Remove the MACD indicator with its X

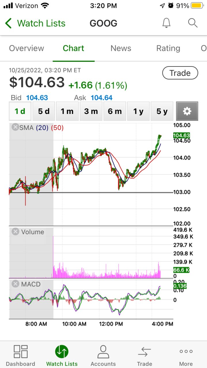tap(15, 284)
